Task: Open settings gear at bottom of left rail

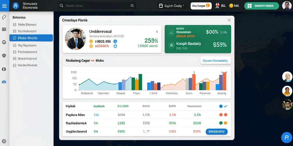Action: point(4,141)
